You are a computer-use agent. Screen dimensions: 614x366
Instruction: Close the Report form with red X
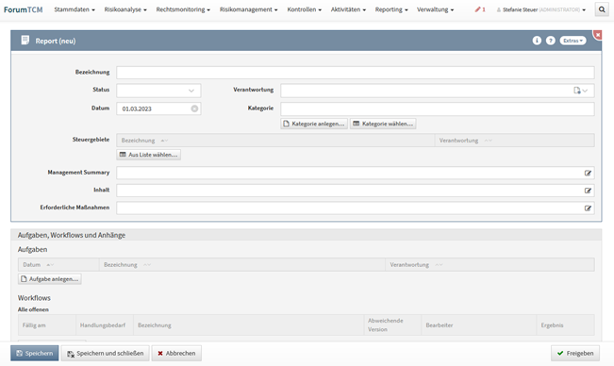point(598,35)
